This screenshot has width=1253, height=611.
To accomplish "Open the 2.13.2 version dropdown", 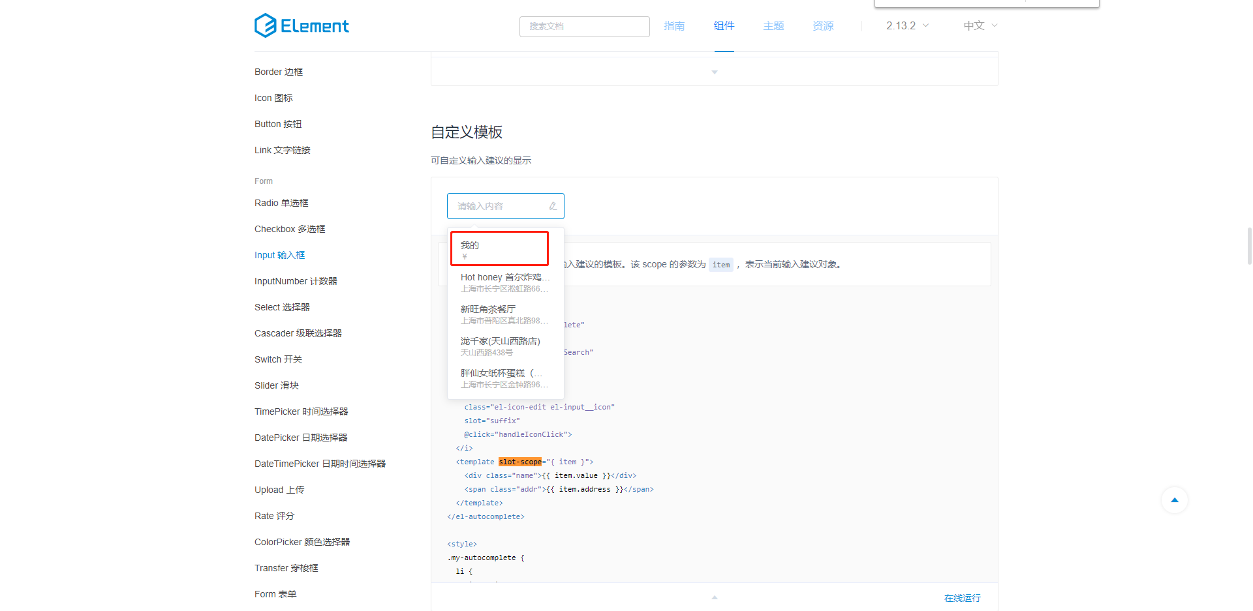I will point(907,25).
